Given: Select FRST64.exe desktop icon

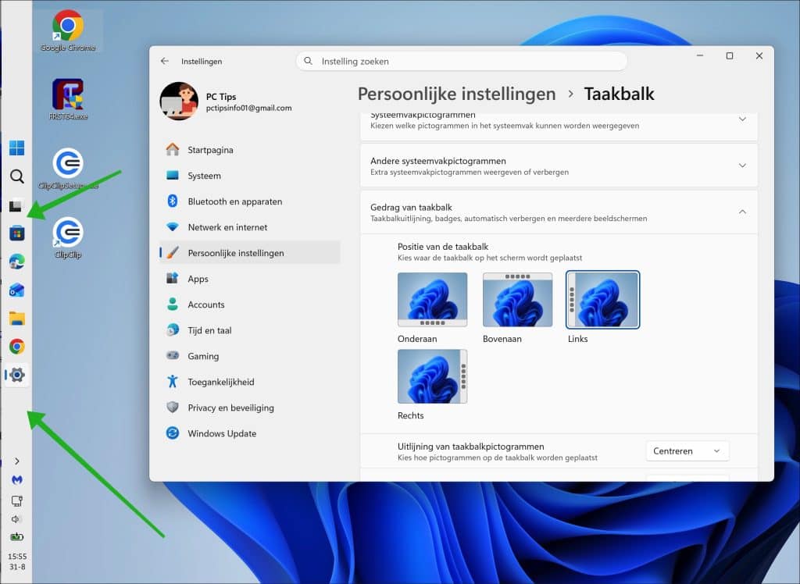Looking at the screenshot, I should click(68, 99).
